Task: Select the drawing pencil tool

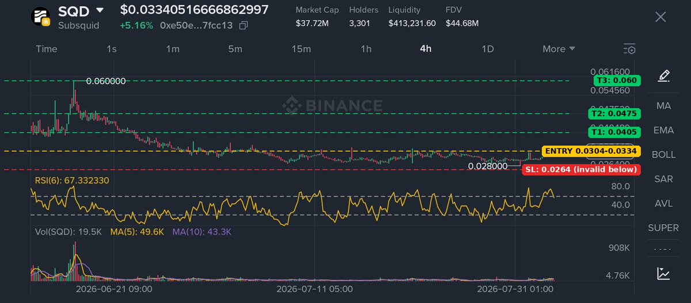Action: [664, 75]
